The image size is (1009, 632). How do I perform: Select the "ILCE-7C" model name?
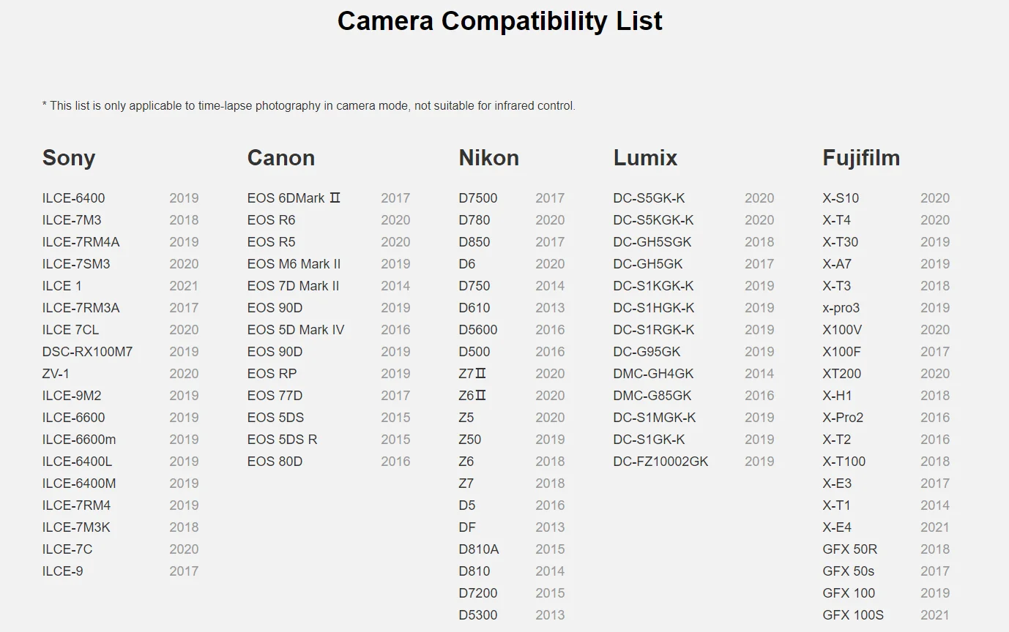pyautogui.click(x=67, y=549)
